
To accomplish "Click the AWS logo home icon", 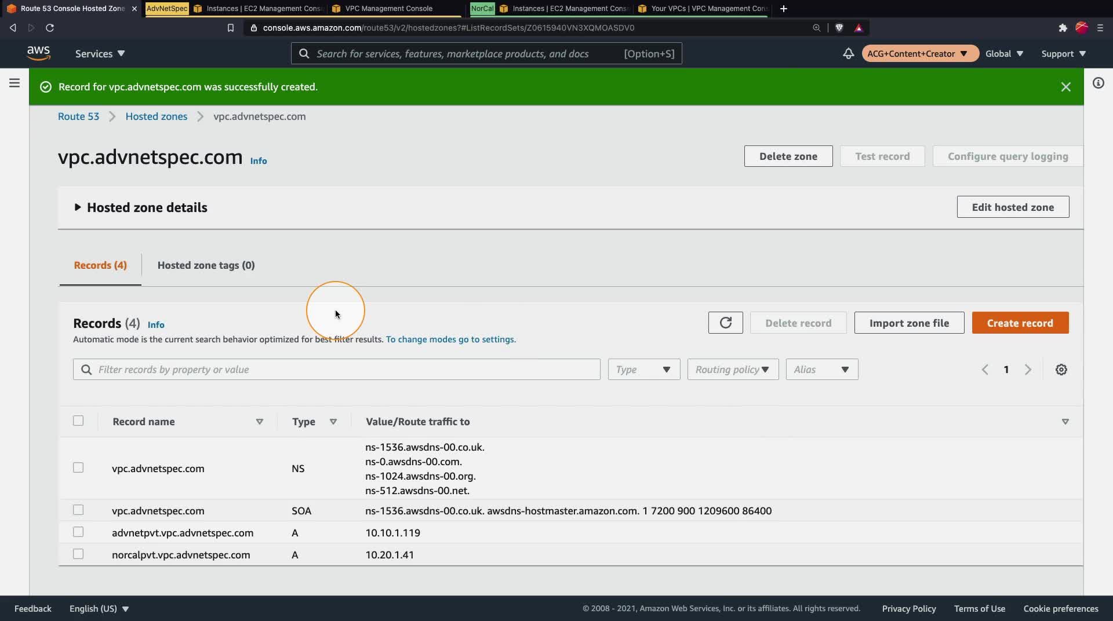I will point(38,53).
